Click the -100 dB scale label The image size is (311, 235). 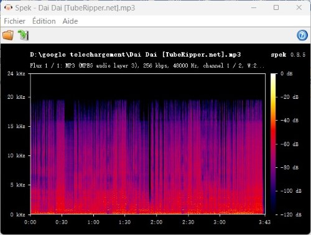tap(291, 191)
